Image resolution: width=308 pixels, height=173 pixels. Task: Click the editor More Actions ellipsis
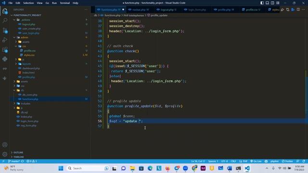click(x=304, y=10)
